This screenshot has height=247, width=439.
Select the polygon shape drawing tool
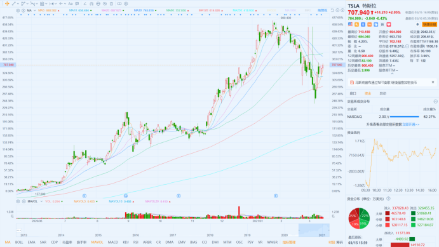pyautogui.click(x=23, y=4)
